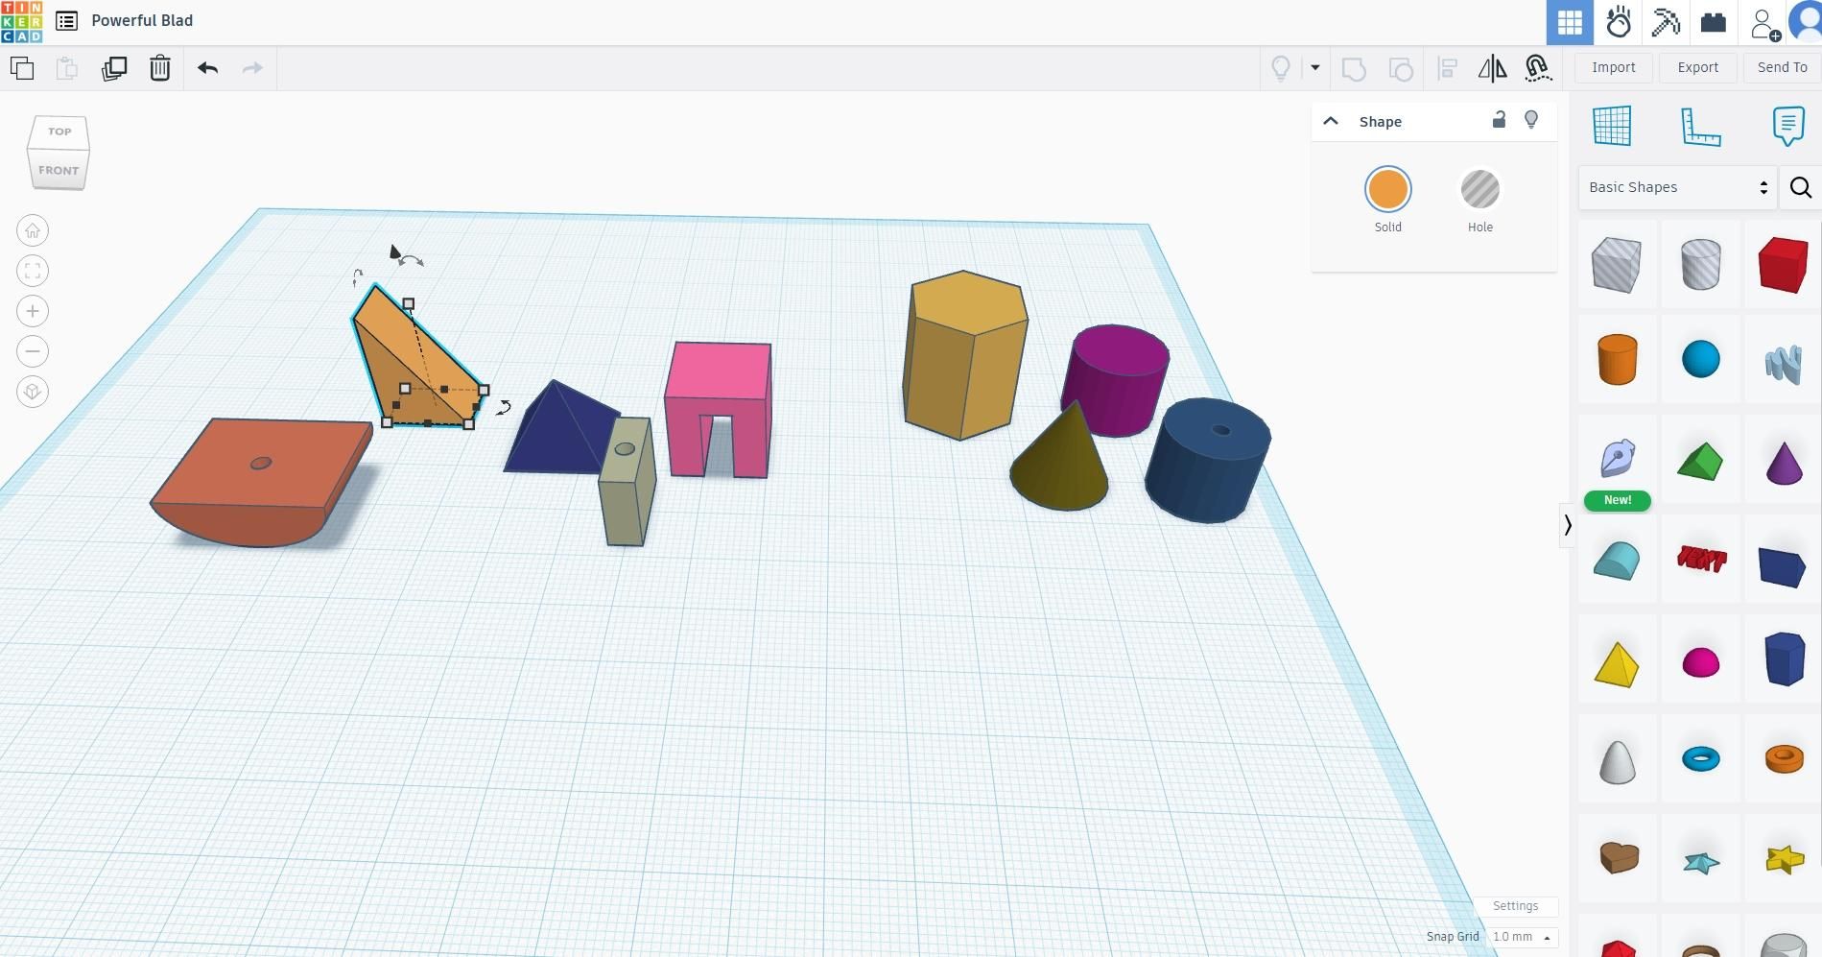This screenshot has width=1822, height=957.
Task: Select the Solid color option
Action: (1388, 190)
